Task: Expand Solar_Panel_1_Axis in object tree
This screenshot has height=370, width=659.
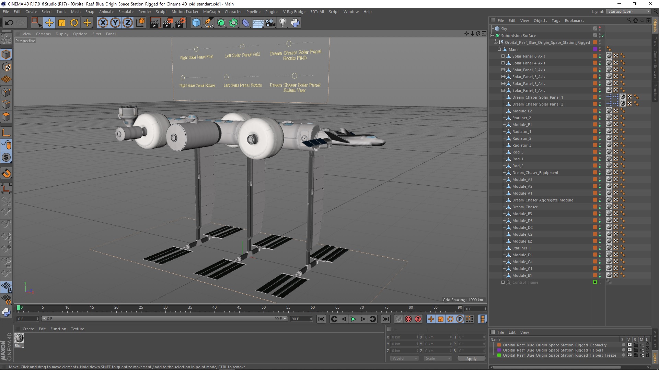Action: point(503,90)
